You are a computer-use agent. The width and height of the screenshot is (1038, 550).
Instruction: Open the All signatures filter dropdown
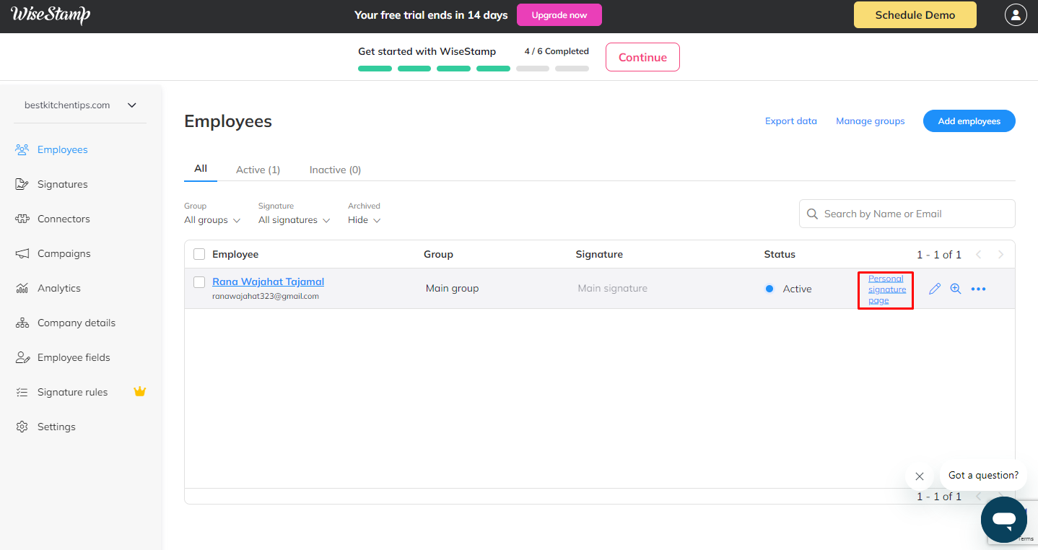tap(294, 220)
